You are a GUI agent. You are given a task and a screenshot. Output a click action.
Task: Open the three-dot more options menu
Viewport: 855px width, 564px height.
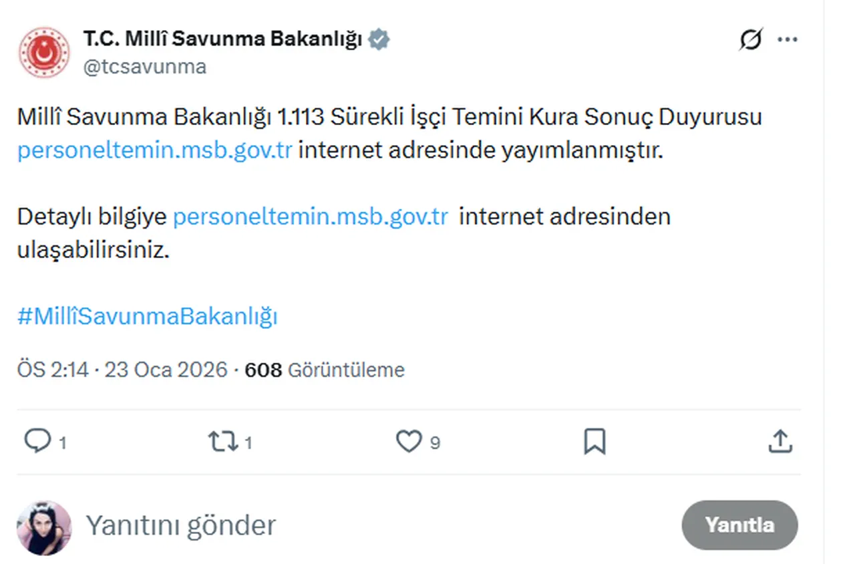(788, 39)
